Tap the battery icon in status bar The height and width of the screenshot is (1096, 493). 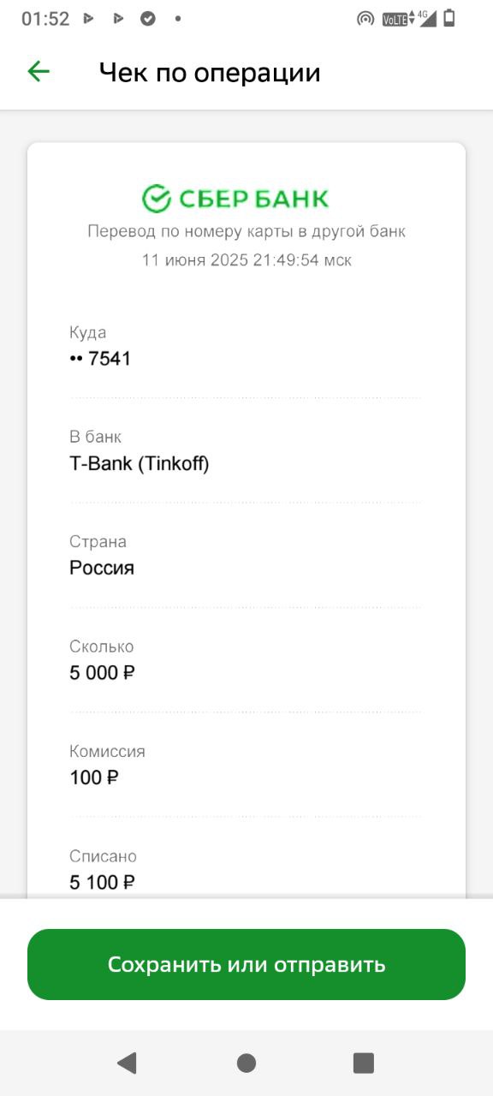pos(449,18)
